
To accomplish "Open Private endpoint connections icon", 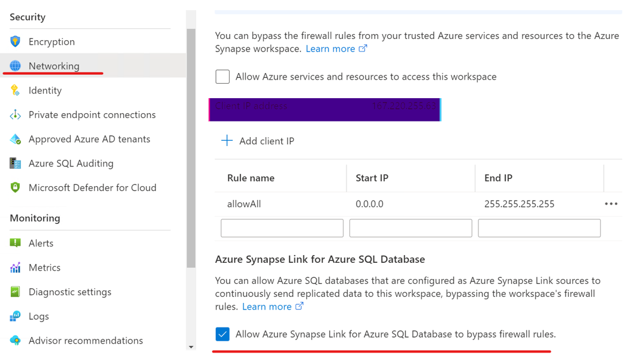I will point(16,115).
